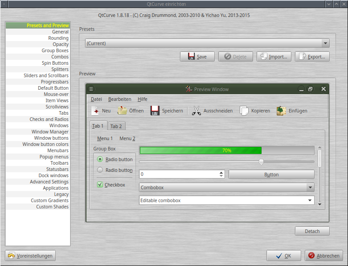Click the Export document icon

click(x=302, y=56)
